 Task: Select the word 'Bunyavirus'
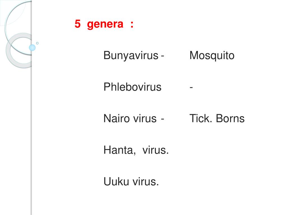[x=131, y=56]
